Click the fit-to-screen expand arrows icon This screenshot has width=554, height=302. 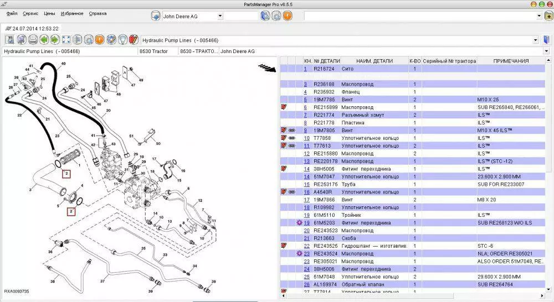66,40
